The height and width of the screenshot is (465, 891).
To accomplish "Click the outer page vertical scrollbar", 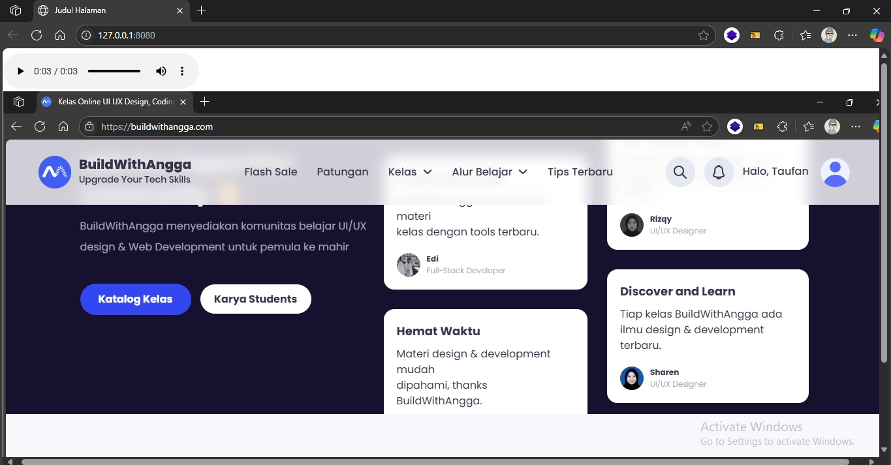I will tap(884, 212).
